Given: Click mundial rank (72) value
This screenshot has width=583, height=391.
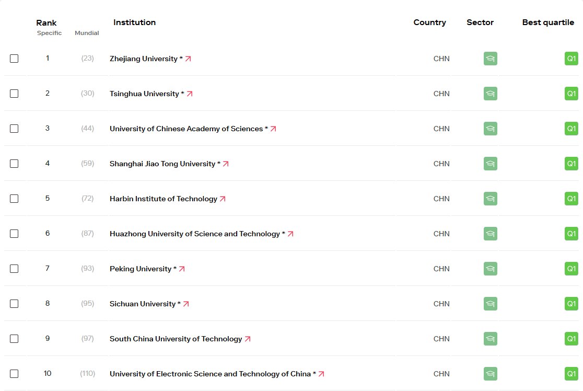Looking at the screenshot, I should 87,198.
